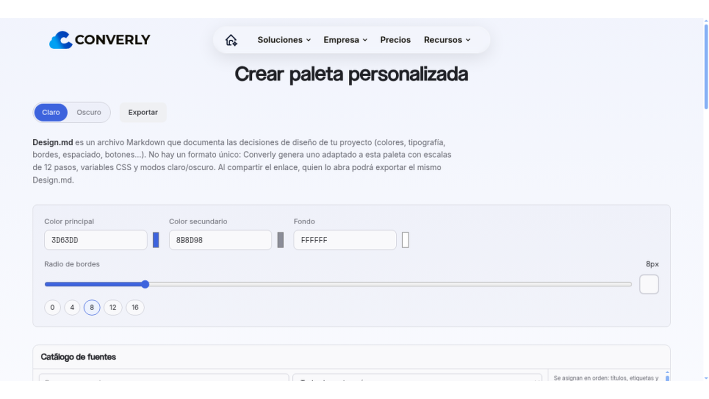Switch to Claro mode
Screen dimensions: 709x399
51,112
